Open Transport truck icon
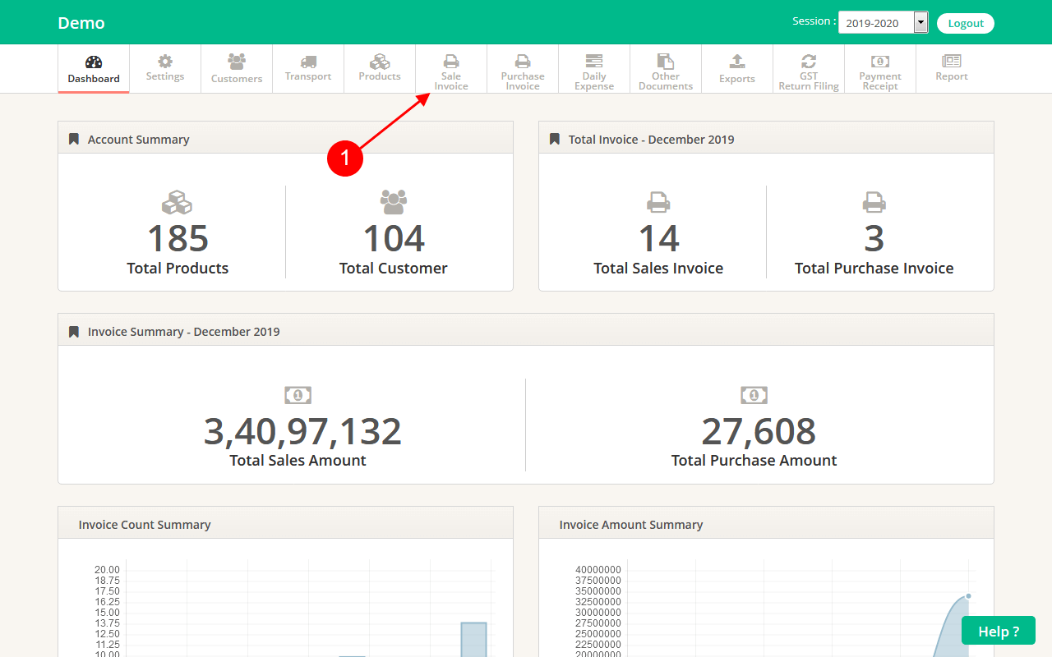1052x657 pixels. point(308,62)
